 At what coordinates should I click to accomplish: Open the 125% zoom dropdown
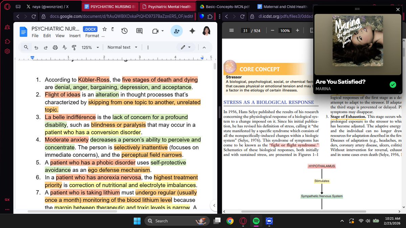tap(89, 47)
